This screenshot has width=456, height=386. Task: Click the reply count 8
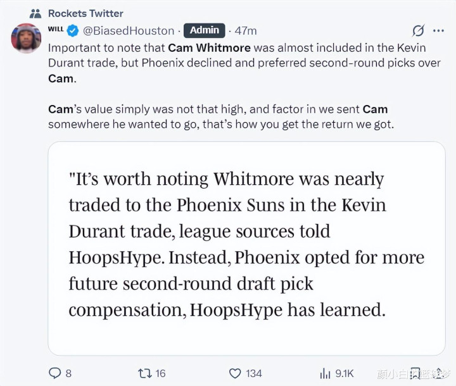[x=68, y=373]
